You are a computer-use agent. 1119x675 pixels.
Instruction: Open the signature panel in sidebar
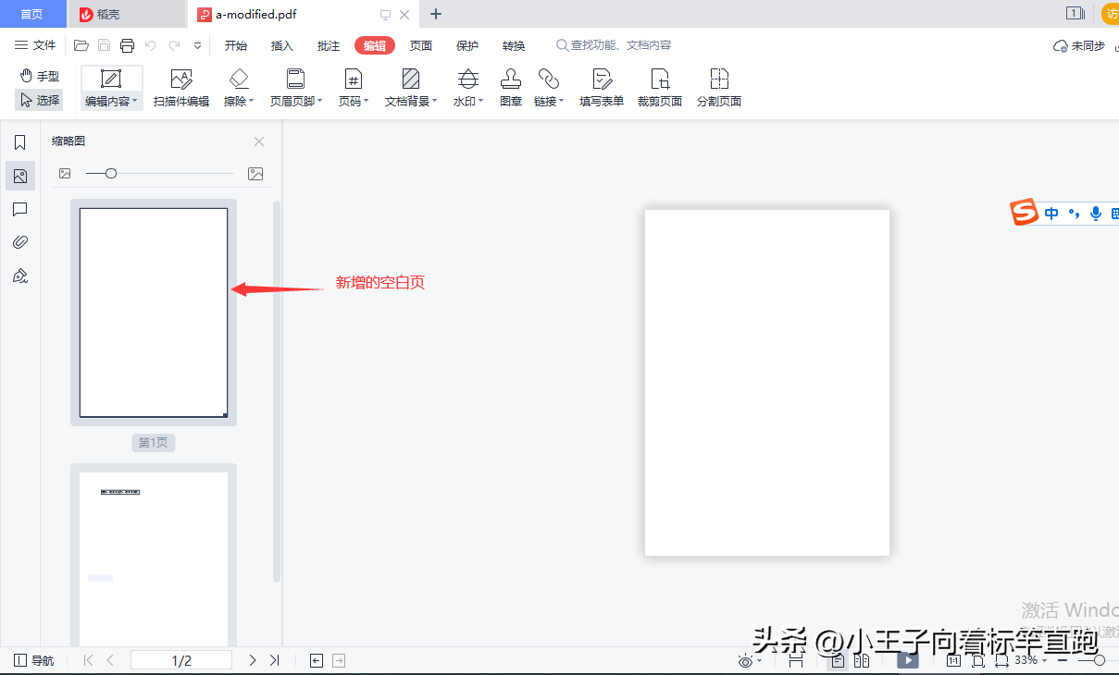coord(19,276)
